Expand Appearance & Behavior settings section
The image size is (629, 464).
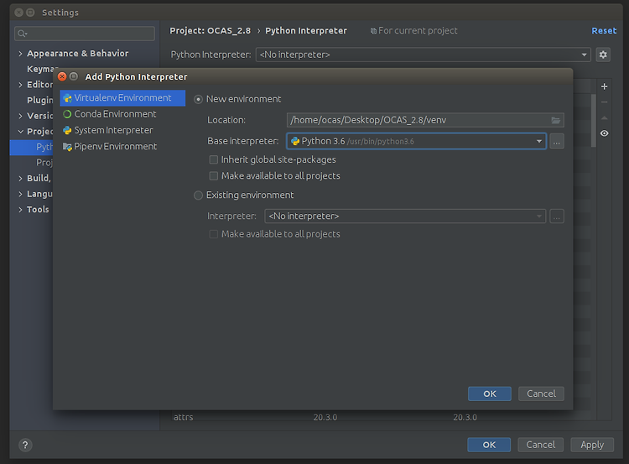click(x=20, y=54)
